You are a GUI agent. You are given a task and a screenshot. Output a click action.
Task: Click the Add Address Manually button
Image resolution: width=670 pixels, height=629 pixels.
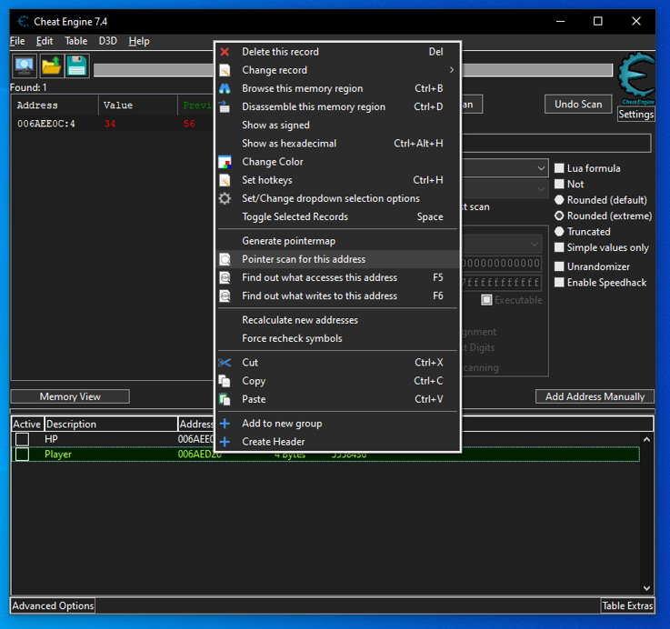point(595,396)
